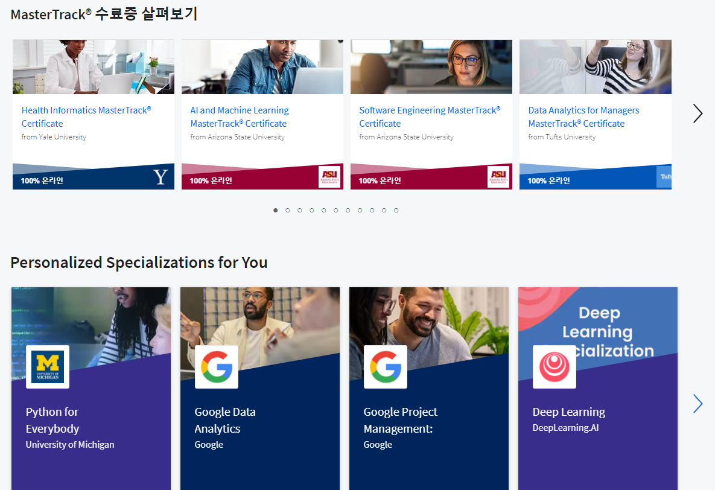Click 'MasterTrack® 수료증 살펴보기' heading
This screenshot has height=490, width=715.
coord(104,14)
